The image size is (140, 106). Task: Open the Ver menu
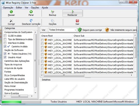click(26, 8)
